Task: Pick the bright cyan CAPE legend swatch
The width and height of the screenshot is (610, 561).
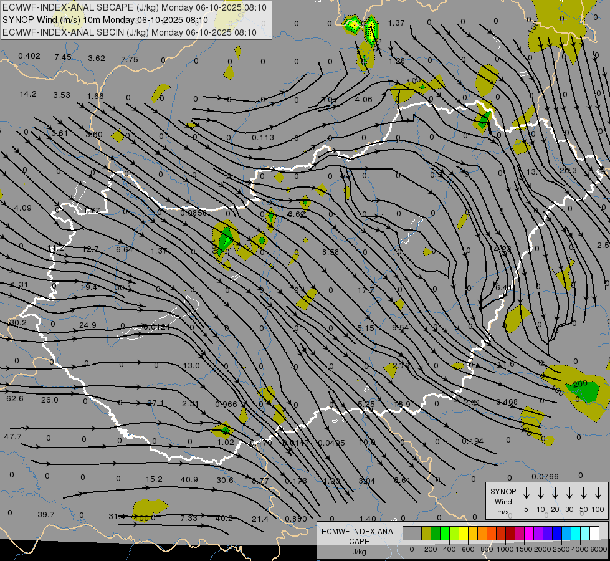Action: (575, 534)
